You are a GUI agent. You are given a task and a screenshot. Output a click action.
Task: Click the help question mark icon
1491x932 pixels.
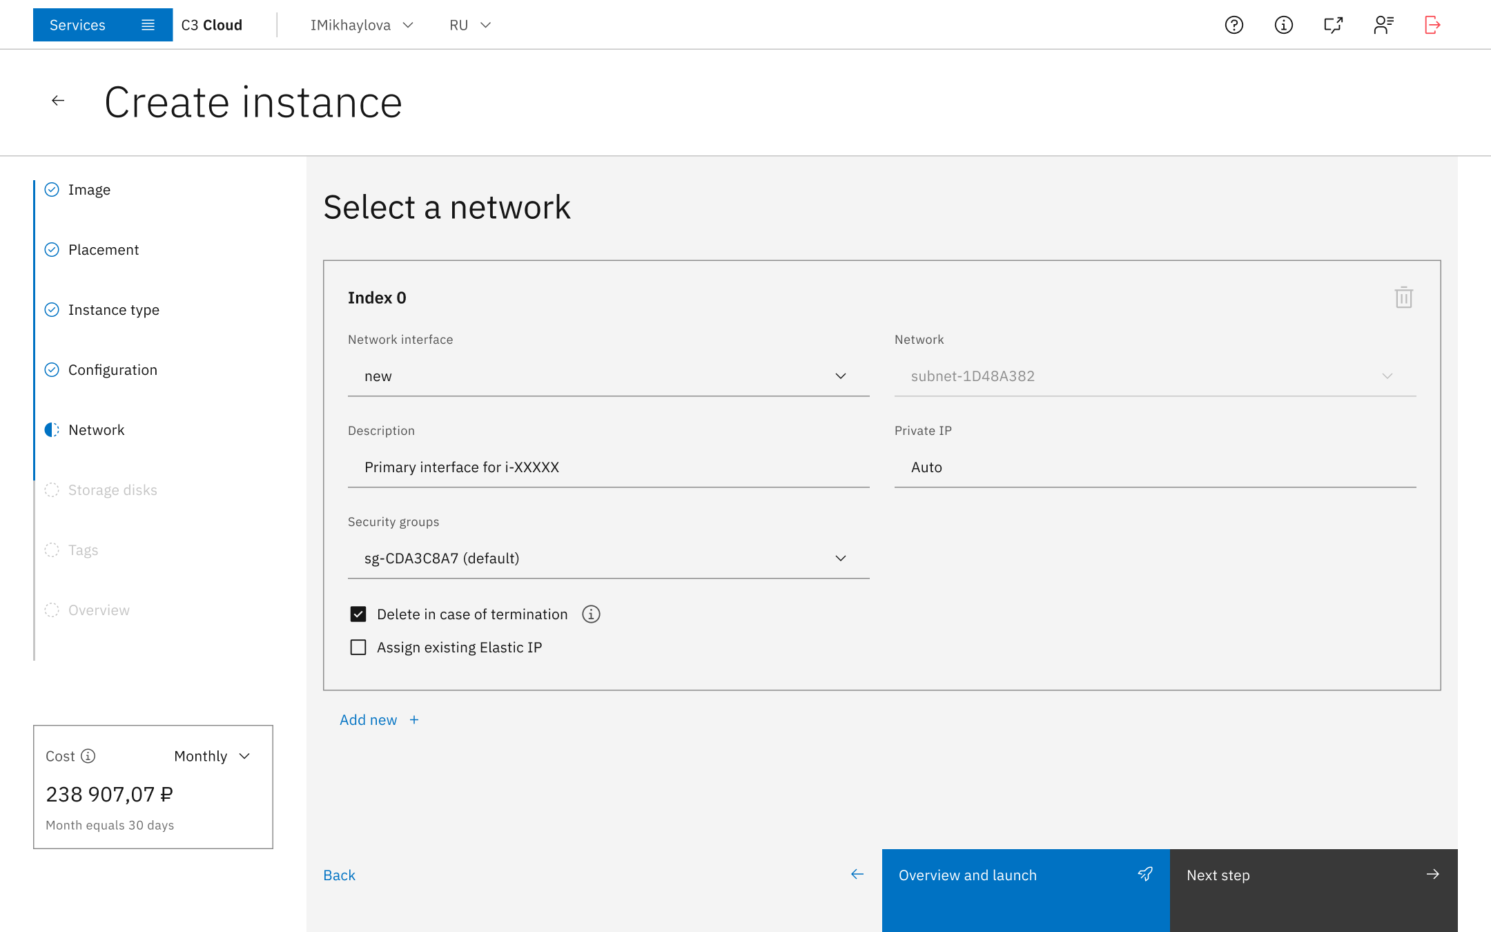click(1234, 25)
